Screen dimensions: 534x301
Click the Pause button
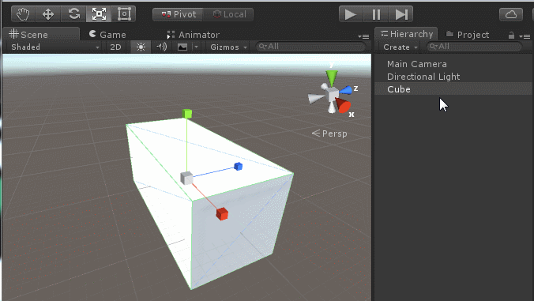(376, 15)
